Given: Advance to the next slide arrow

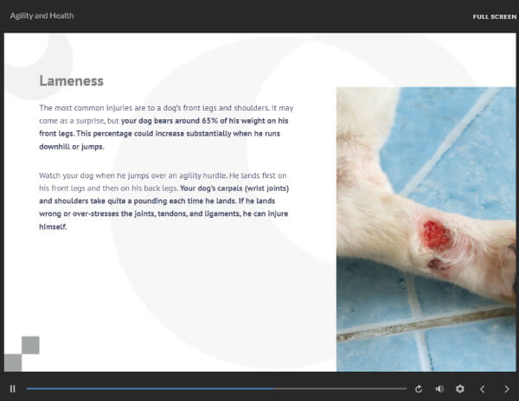Looking at the screenshot, I should pos(507,389).
